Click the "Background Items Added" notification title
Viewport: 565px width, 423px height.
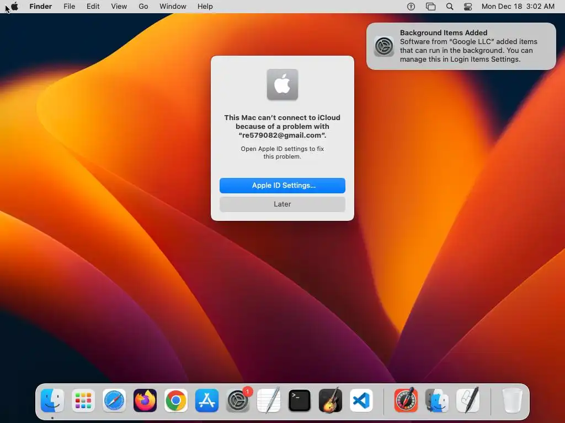(444, 32)
